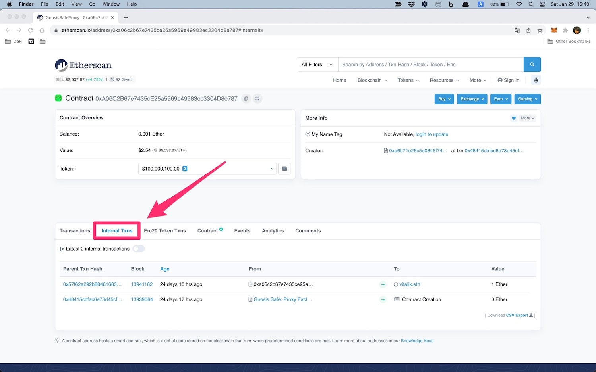Open the Buy dropdown button
Image resolution: width=596 pixels, height=372 pixels.
coord(444,99)
